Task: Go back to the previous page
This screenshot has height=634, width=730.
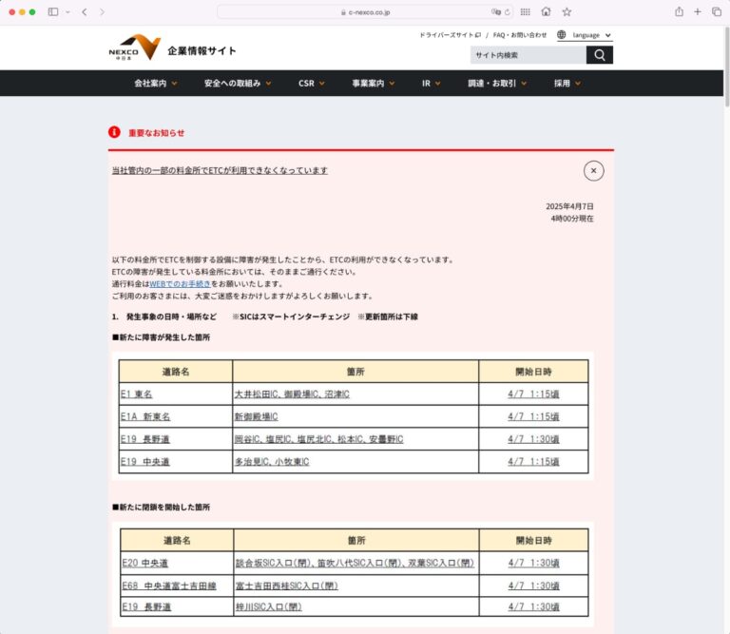Action: 85,11
